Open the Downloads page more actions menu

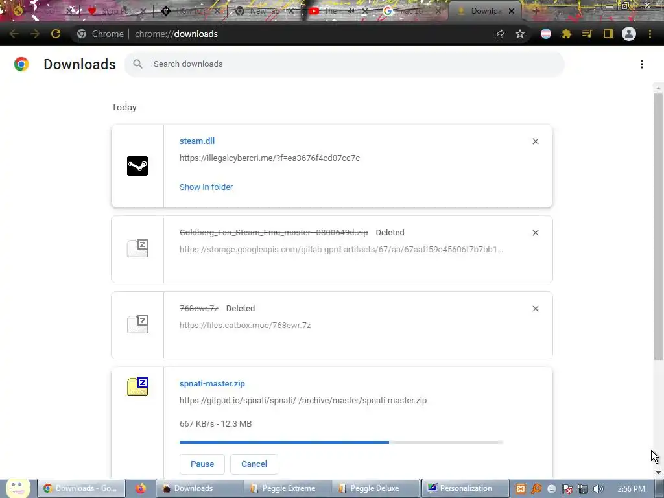pyautogui.click(x=642, y=64)
